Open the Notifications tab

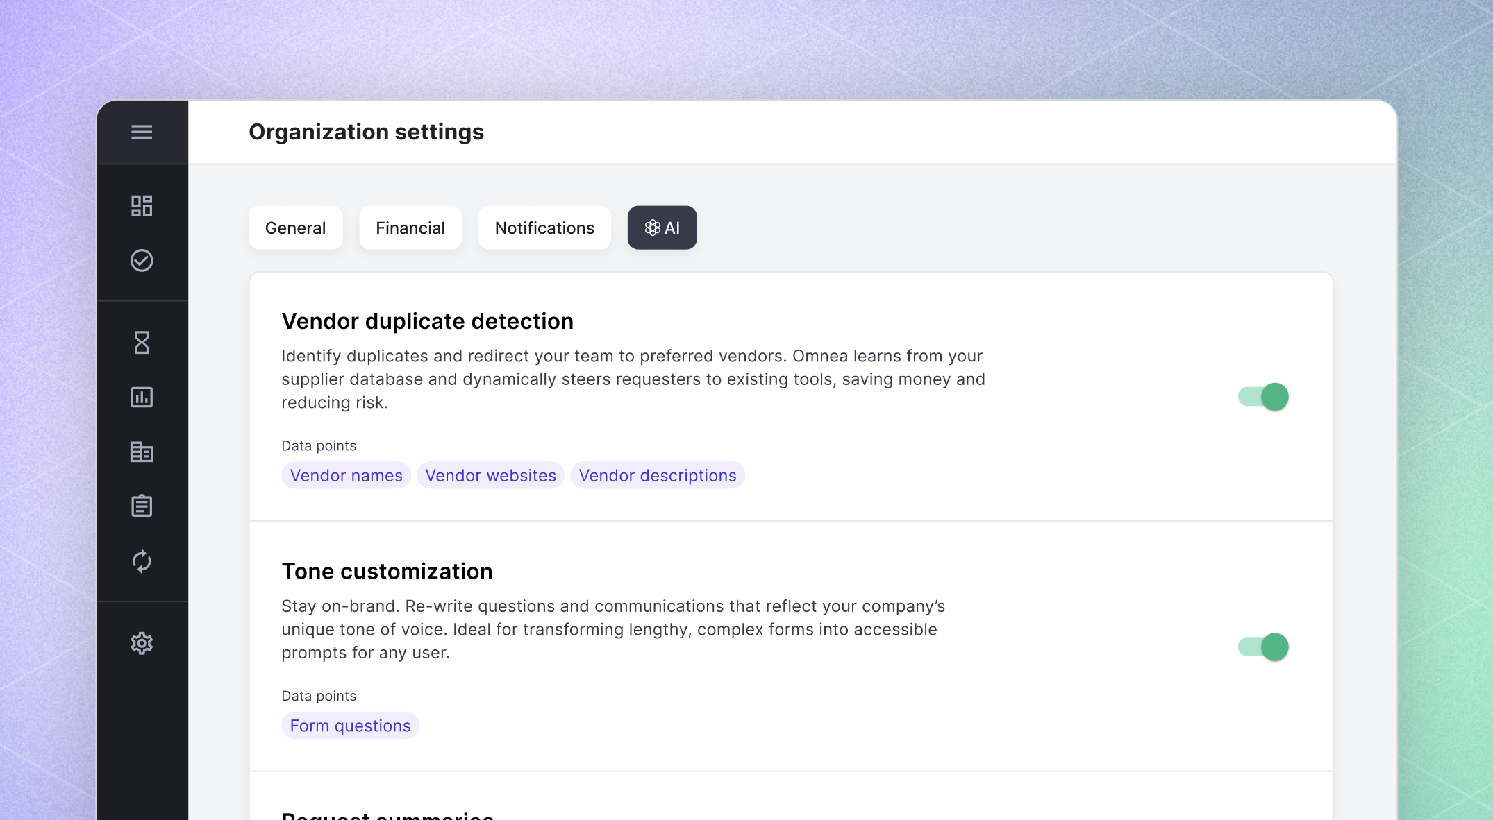tap(544, 228)
